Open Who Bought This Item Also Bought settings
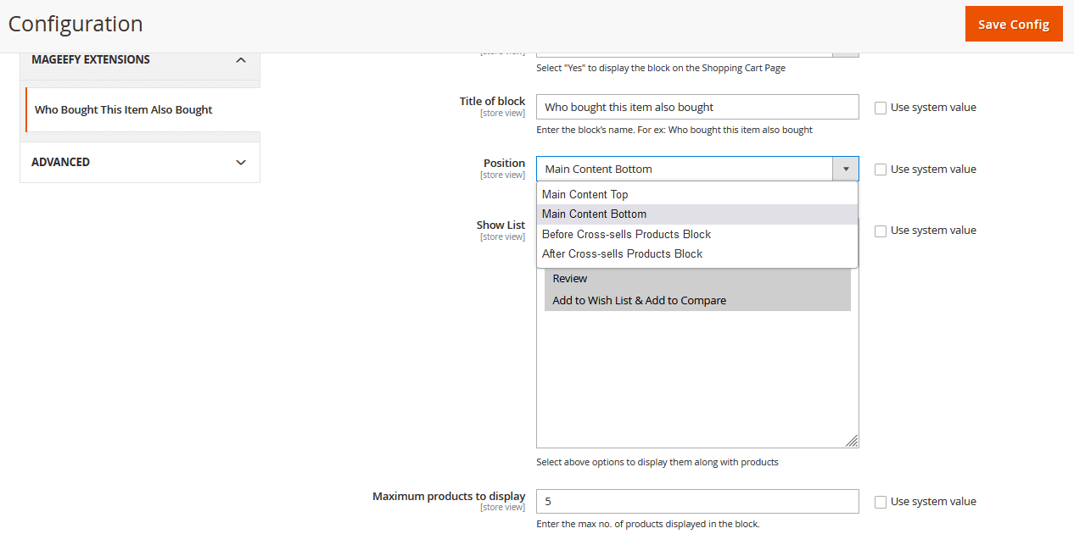 124,110
